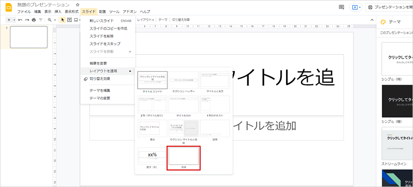
Task: Click the undo arrow
Action: (x=20, y=20)
